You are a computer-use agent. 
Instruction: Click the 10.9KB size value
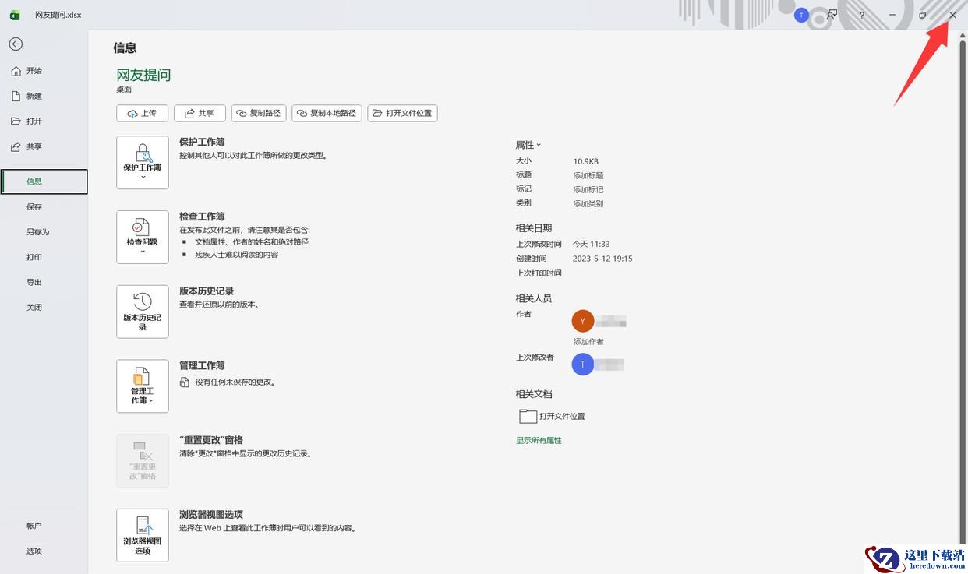click(586, 161)
